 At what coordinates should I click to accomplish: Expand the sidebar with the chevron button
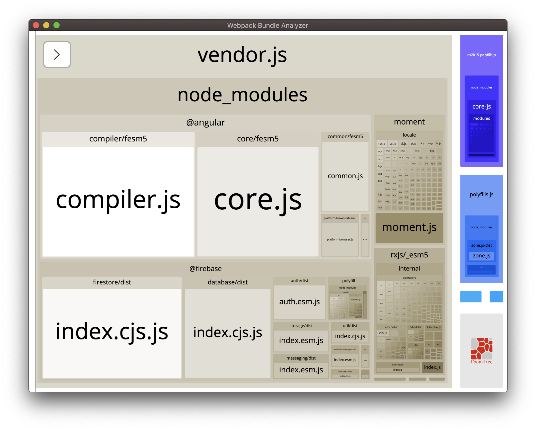57,55
